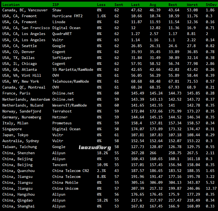The width and height of the screenshot is (218, 211).
Task: Click the Location column header
Action: pos(11,5)
